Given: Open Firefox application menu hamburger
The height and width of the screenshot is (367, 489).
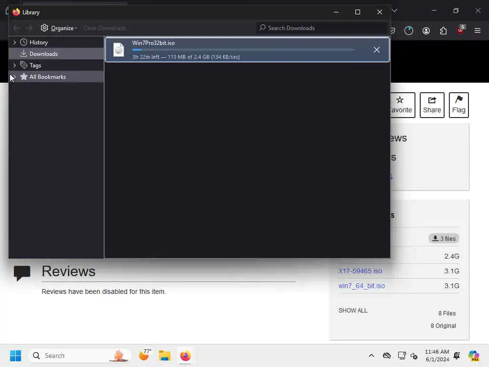Looking at the screenshot, I should pos(478,31).
